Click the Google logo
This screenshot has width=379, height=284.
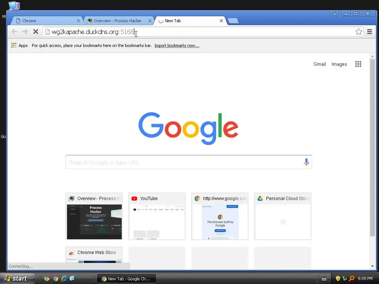188,128
